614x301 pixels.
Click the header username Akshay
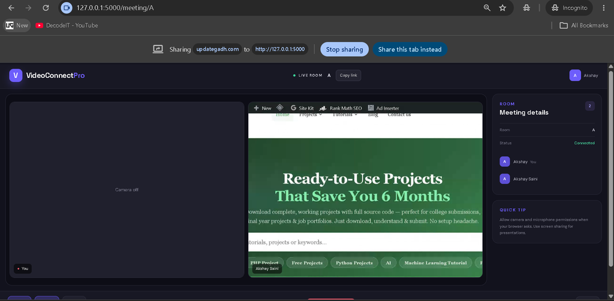[591, 75]
